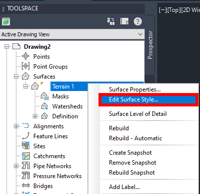Choose Edit Surface Style... menu entry

click(149, 99)
